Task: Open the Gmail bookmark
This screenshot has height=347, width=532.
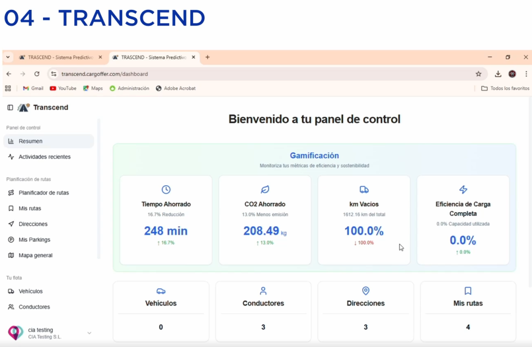Action: coord(33,88)
